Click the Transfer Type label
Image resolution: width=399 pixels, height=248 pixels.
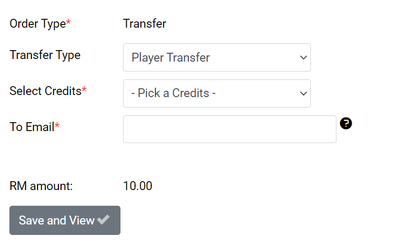pyautogui.click(x=45, y=55)
